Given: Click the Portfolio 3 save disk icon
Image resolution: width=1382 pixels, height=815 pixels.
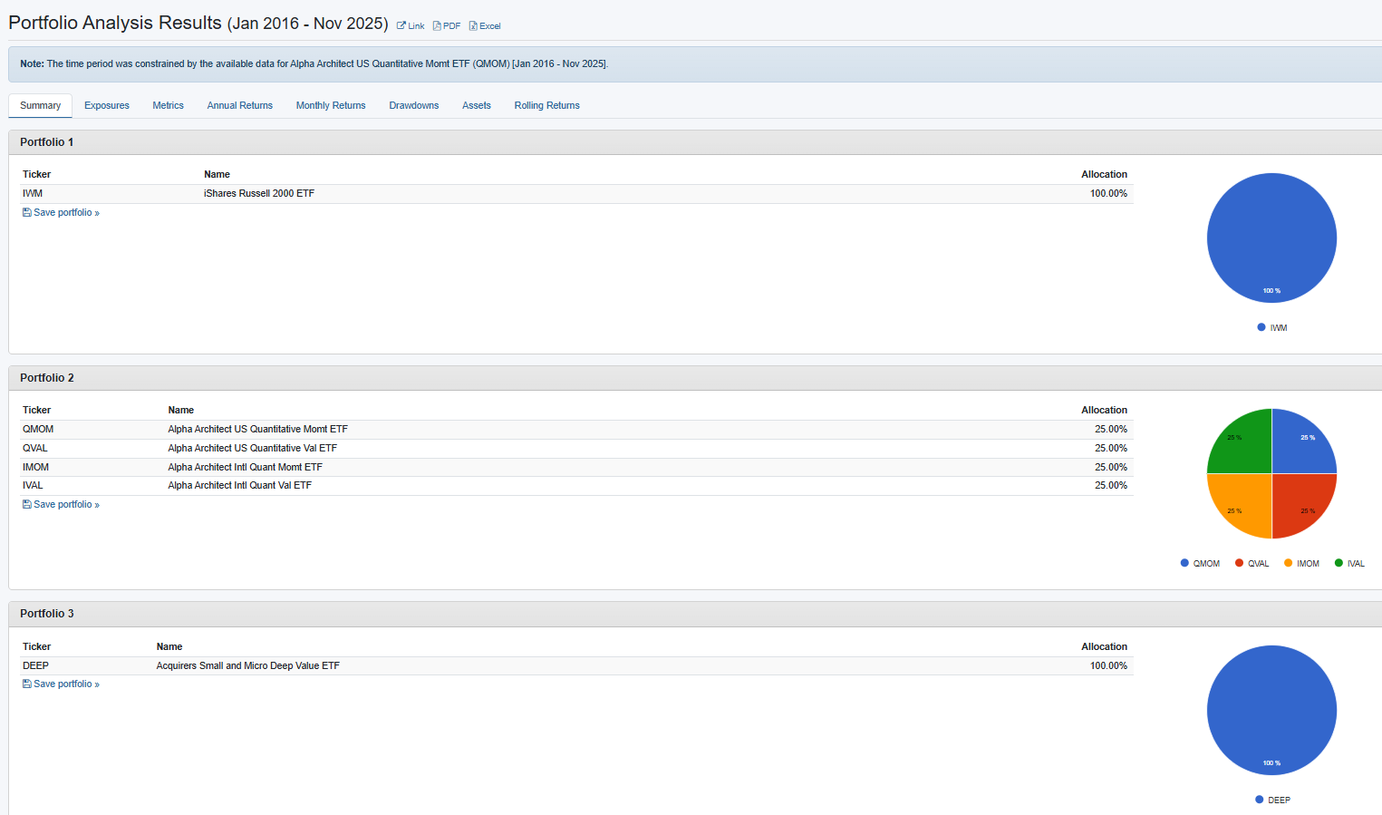Looking at the screenshot, I should click(26, 684).
